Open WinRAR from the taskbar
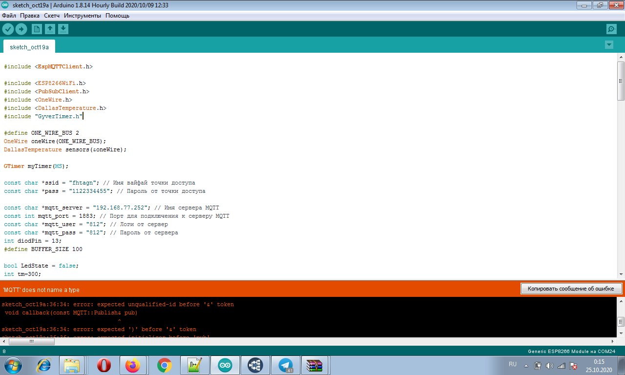This screenshot has width=625, height=375. tap(315, 365)
